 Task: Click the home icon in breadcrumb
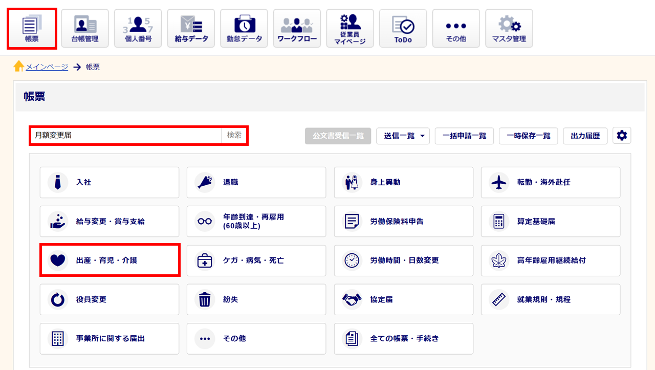click(x=19, y=67)
